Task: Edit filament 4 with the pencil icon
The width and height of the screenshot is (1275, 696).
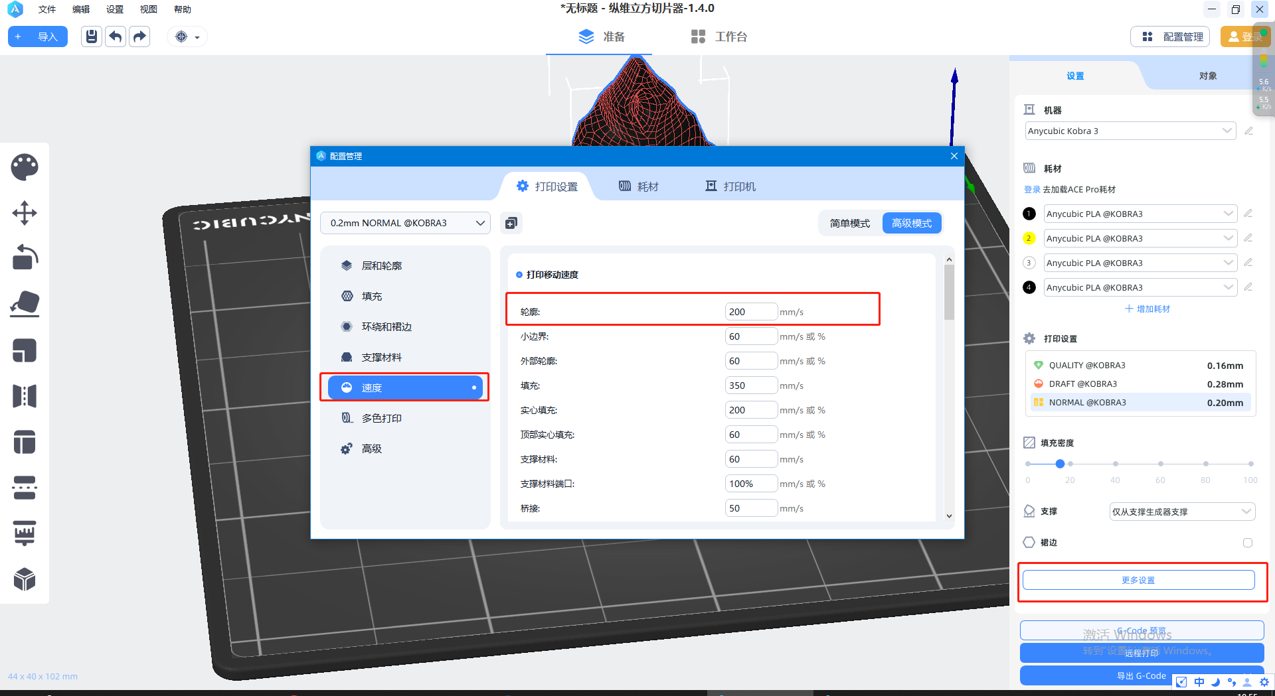Action: (1248, 287)
